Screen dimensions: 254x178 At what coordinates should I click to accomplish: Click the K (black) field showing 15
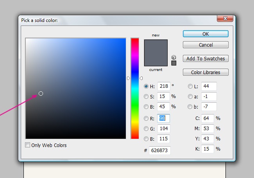pos(207,149)
